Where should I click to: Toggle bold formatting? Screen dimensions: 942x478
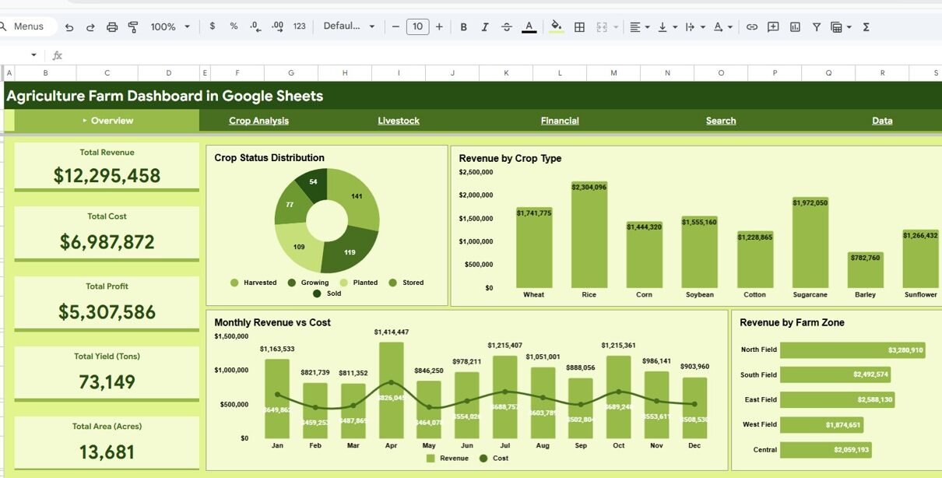point(463,27)
